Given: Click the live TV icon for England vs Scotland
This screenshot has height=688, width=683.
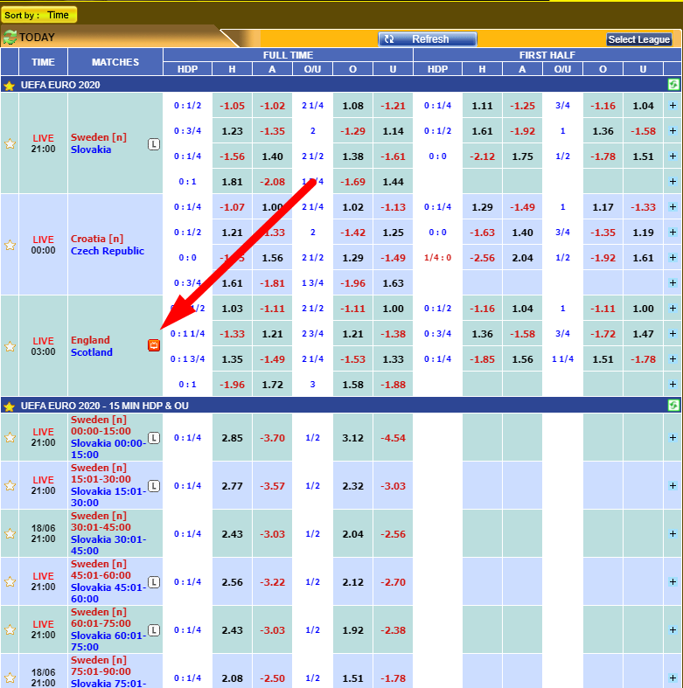Looking at the screenshot, I should pos(154,345).
